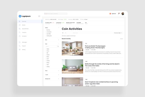Open notifications via the bell icon
The image size is (145, 97).
pyautogui.click(x=119, y=14)
